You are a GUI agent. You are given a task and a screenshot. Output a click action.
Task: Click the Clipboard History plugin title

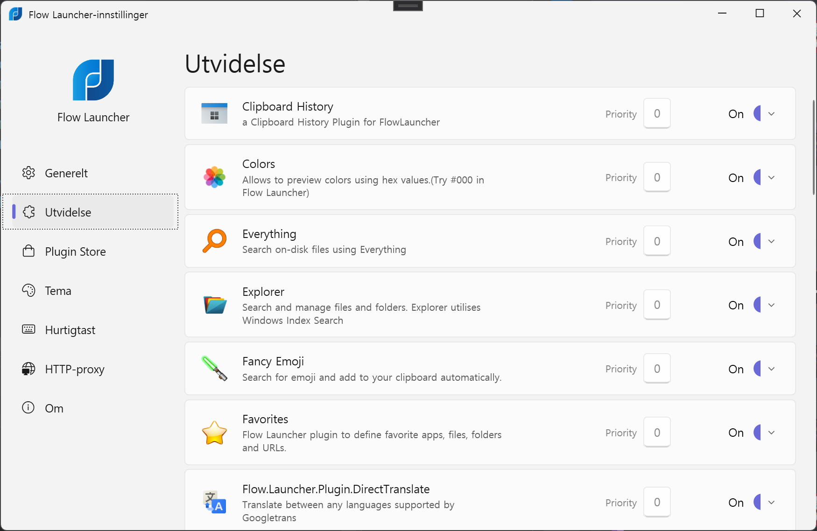(x=288, y=106)
